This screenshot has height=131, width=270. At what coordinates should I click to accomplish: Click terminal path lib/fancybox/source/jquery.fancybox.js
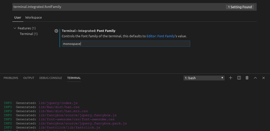(78, 115)
